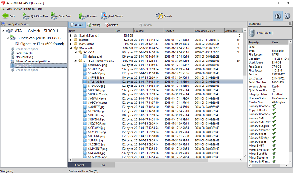Sort by the Name column header

(x=92, y=31)
